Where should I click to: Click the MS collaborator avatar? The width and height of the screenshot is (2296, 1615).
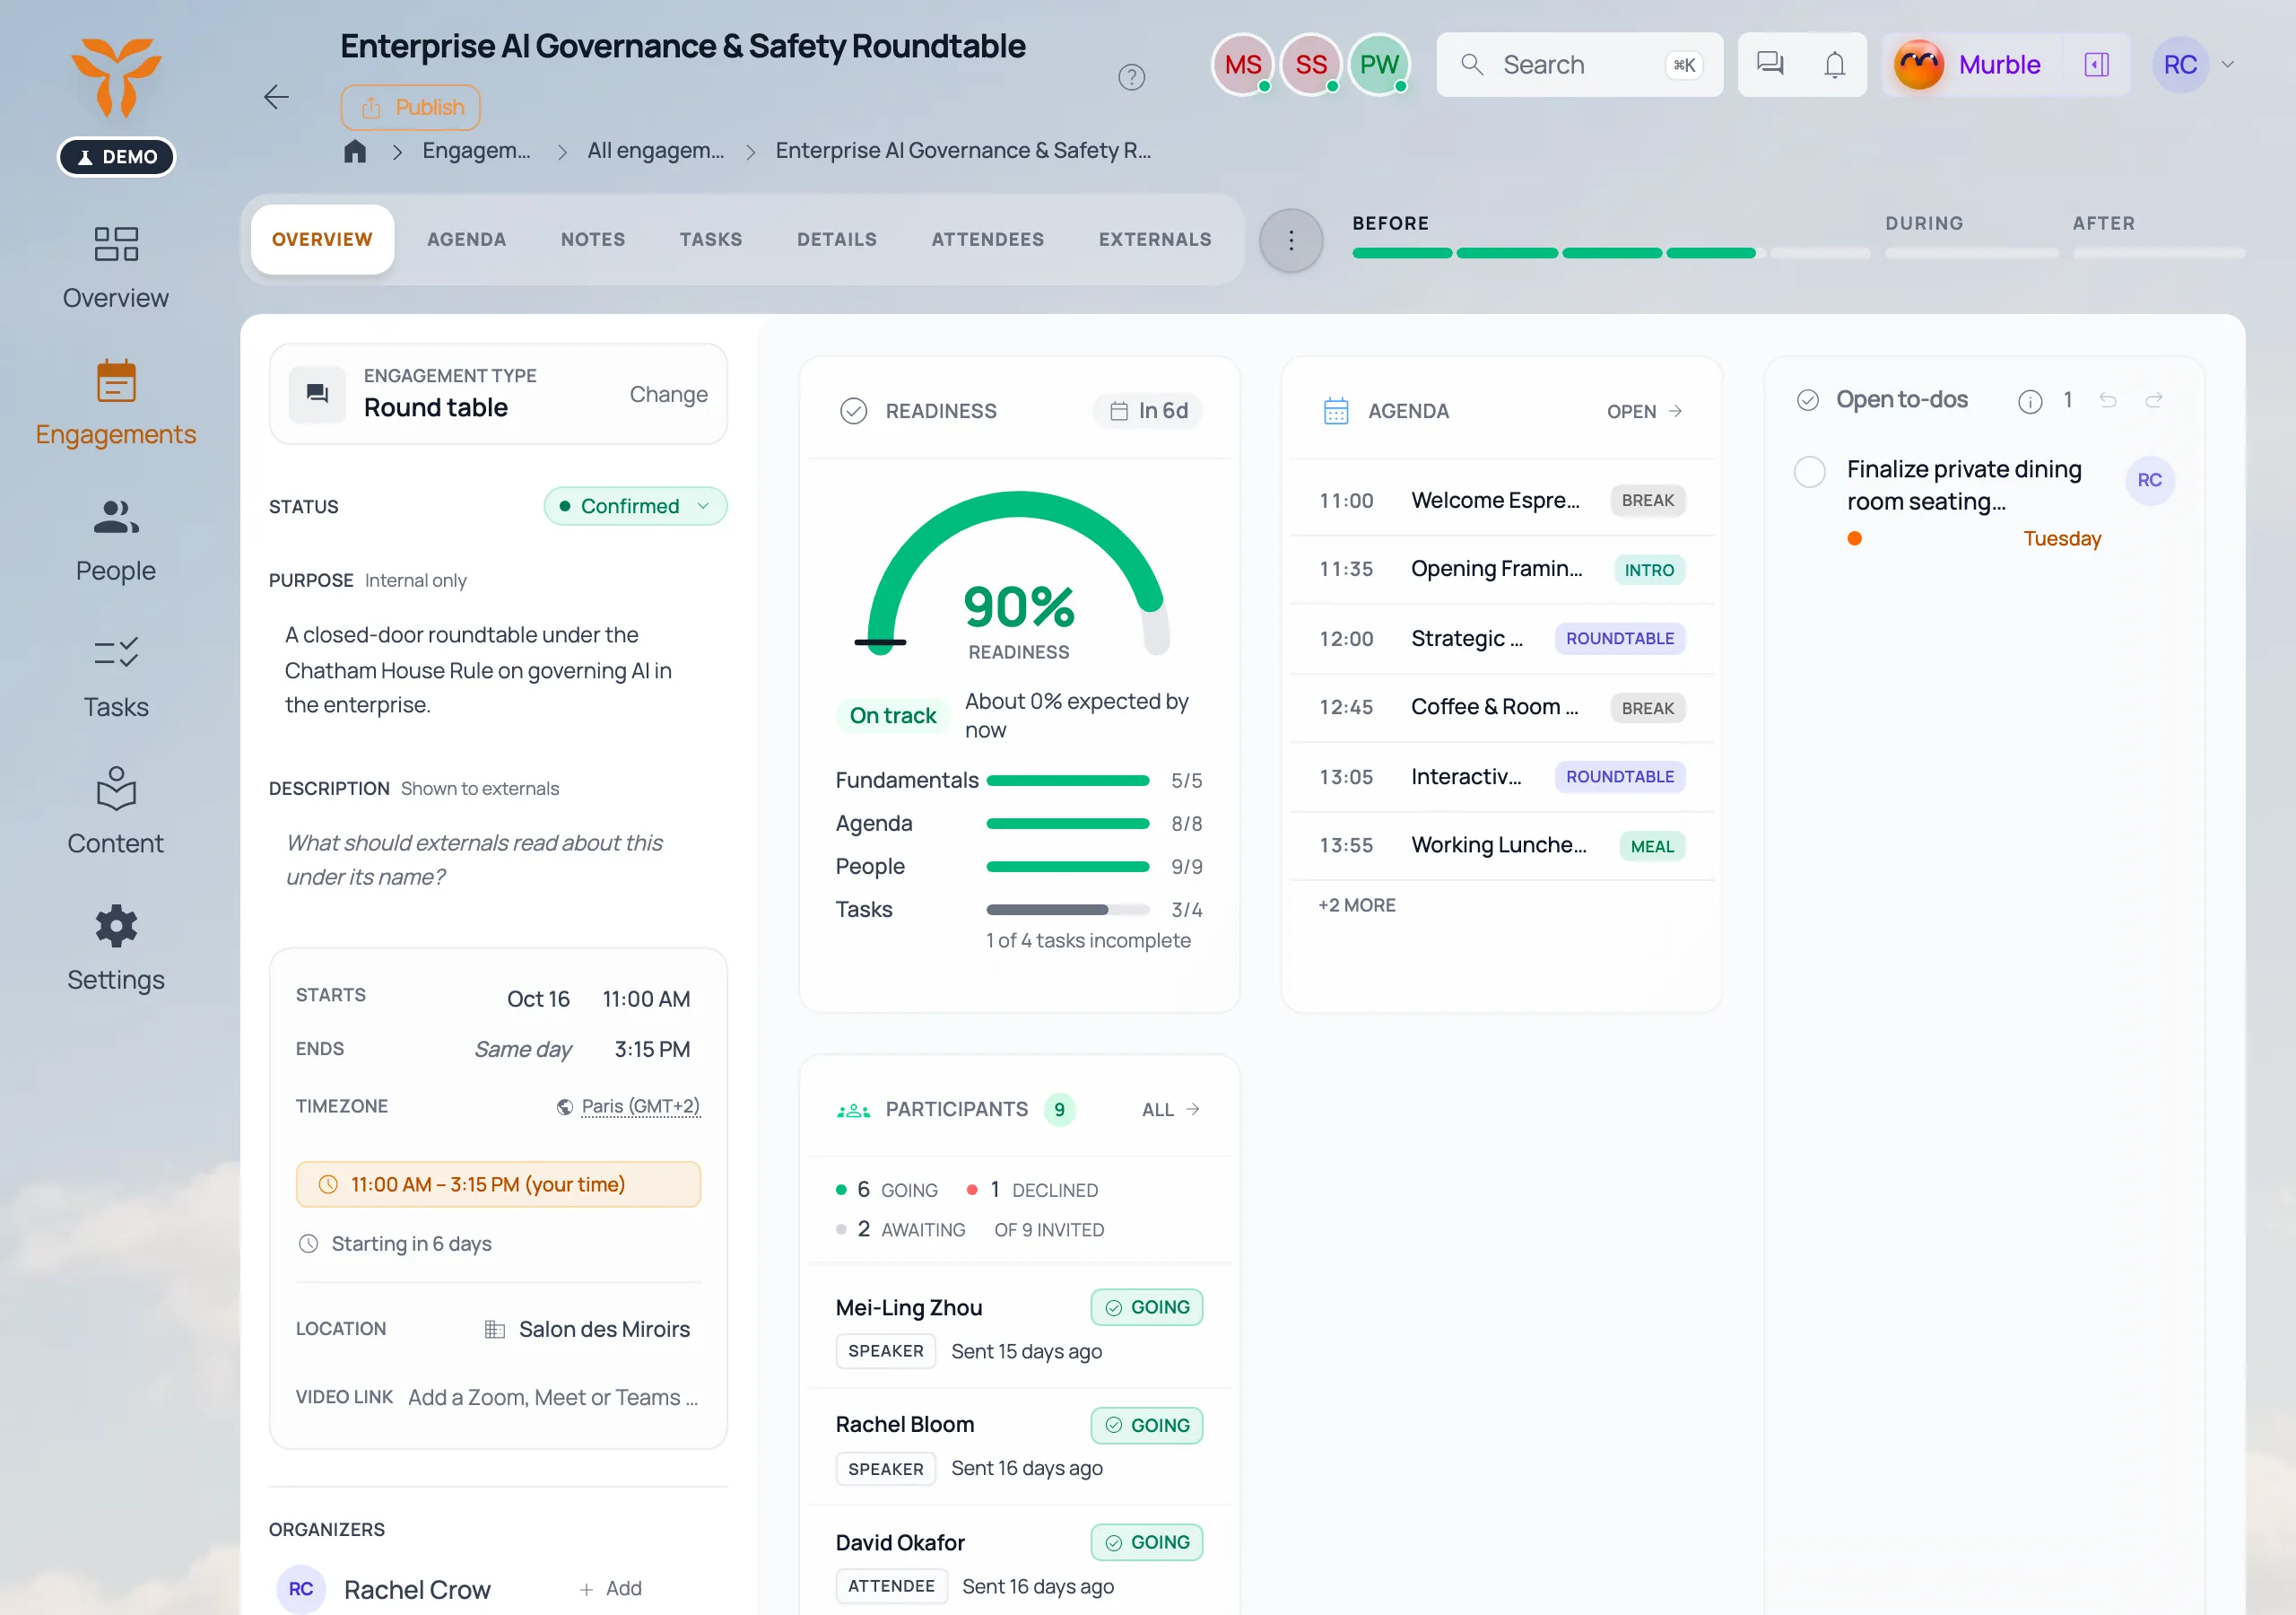[x=1242, y=65]
